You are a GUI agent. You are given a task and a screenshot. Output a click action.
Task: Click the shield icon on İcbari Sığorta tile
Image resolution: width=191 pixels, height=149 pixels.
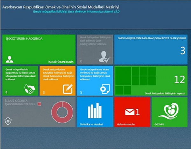coord(8,121)
